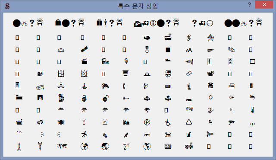The width and height of the screenshot is (276, 160).
Task: Choose the mostly black globe symbol
Action: 105,146
